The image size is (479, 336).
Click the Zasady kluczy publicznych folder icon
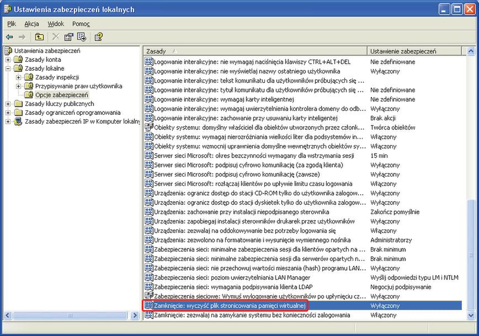point(19,104)
